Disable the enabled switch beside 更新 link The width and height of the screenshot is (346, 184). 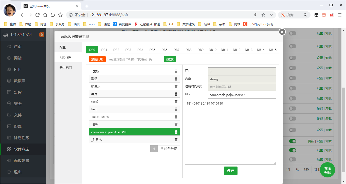[x=293, y=141]
